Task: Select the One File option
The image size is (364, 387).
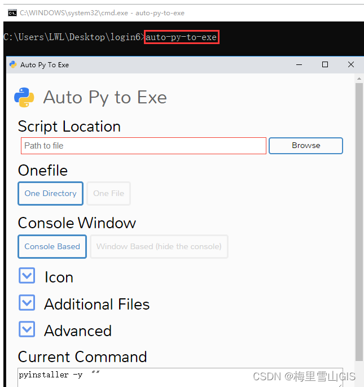Action: tap(108, 193)
